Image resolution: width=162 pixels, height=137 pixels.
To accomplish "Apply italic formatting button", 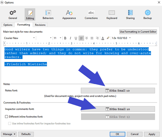I will tap(70, 38).
